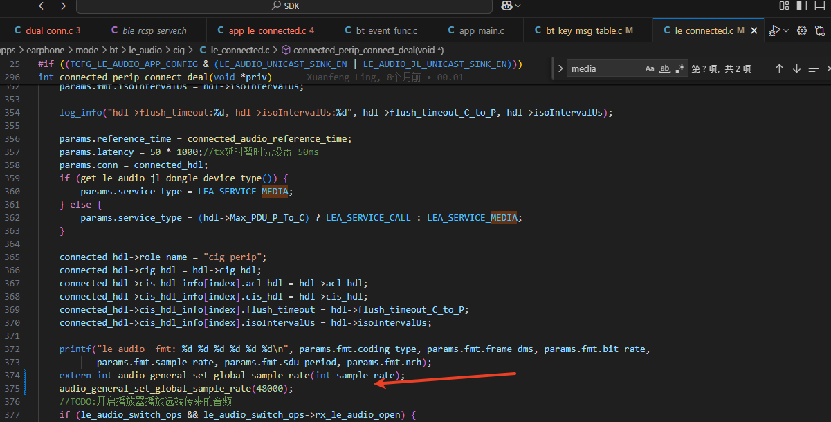Click the C file icon on dual_conn.c tab
831x422 pixels.
(17, 30)
